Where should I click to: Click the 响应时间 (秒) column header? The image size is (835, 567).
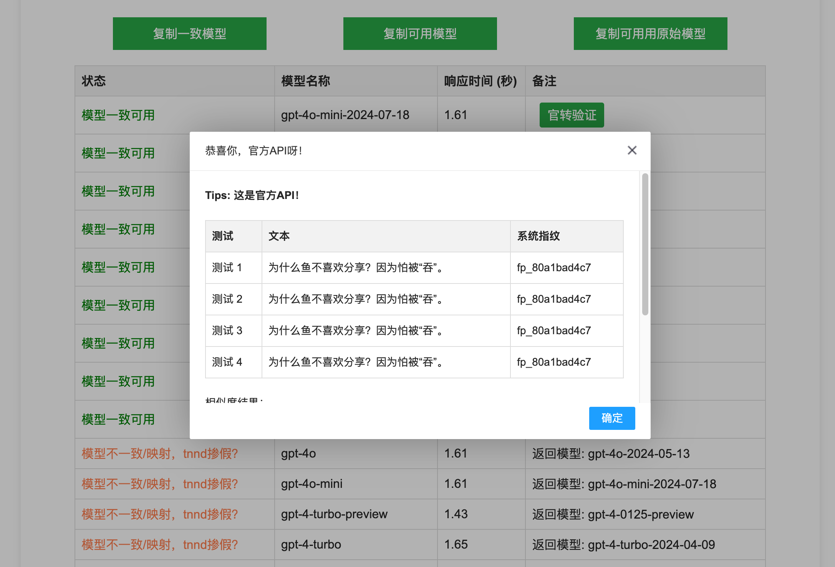click(481, 81)
